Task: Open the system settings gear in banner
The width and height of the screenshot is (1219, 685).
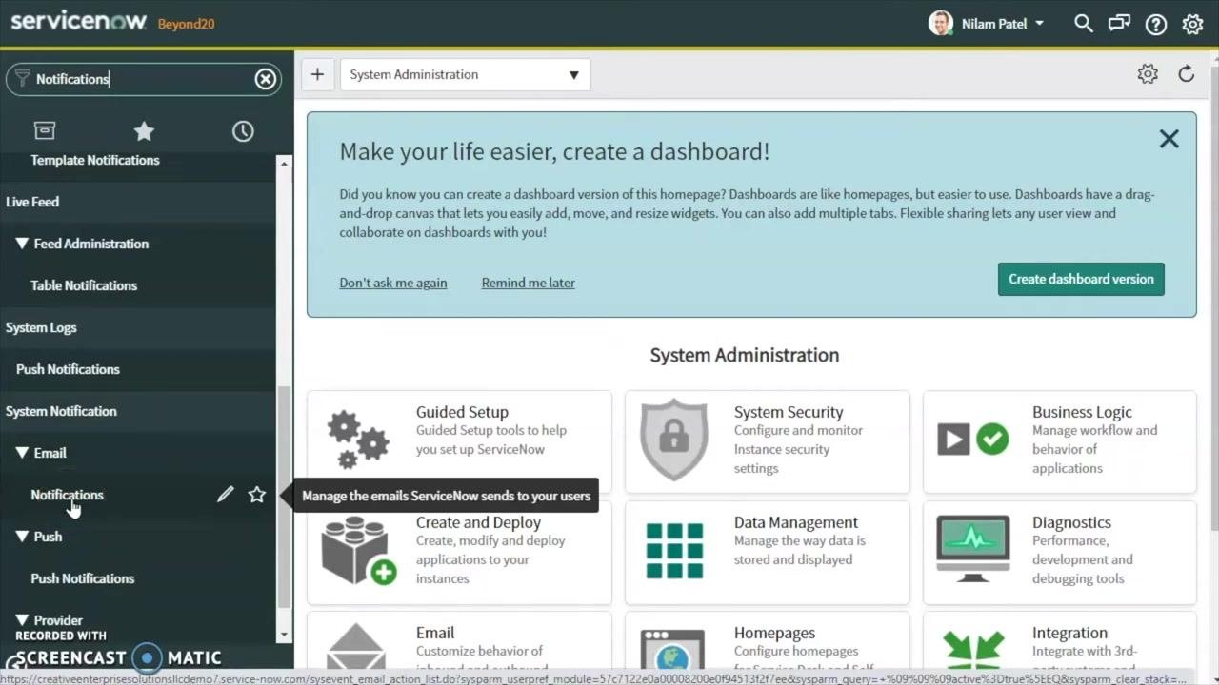Action: [x=1192, y=25]
